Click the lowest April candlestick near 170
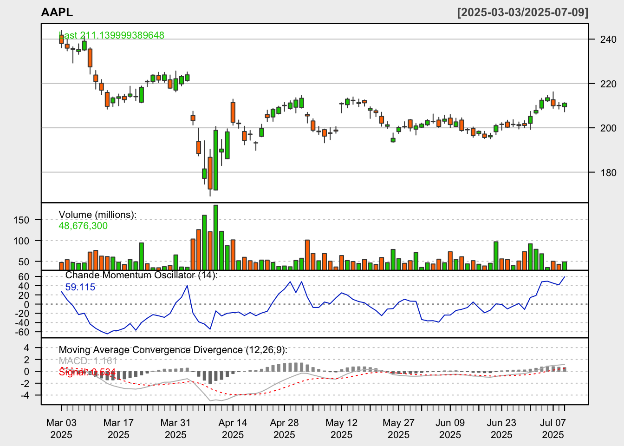 click(210, 173)
